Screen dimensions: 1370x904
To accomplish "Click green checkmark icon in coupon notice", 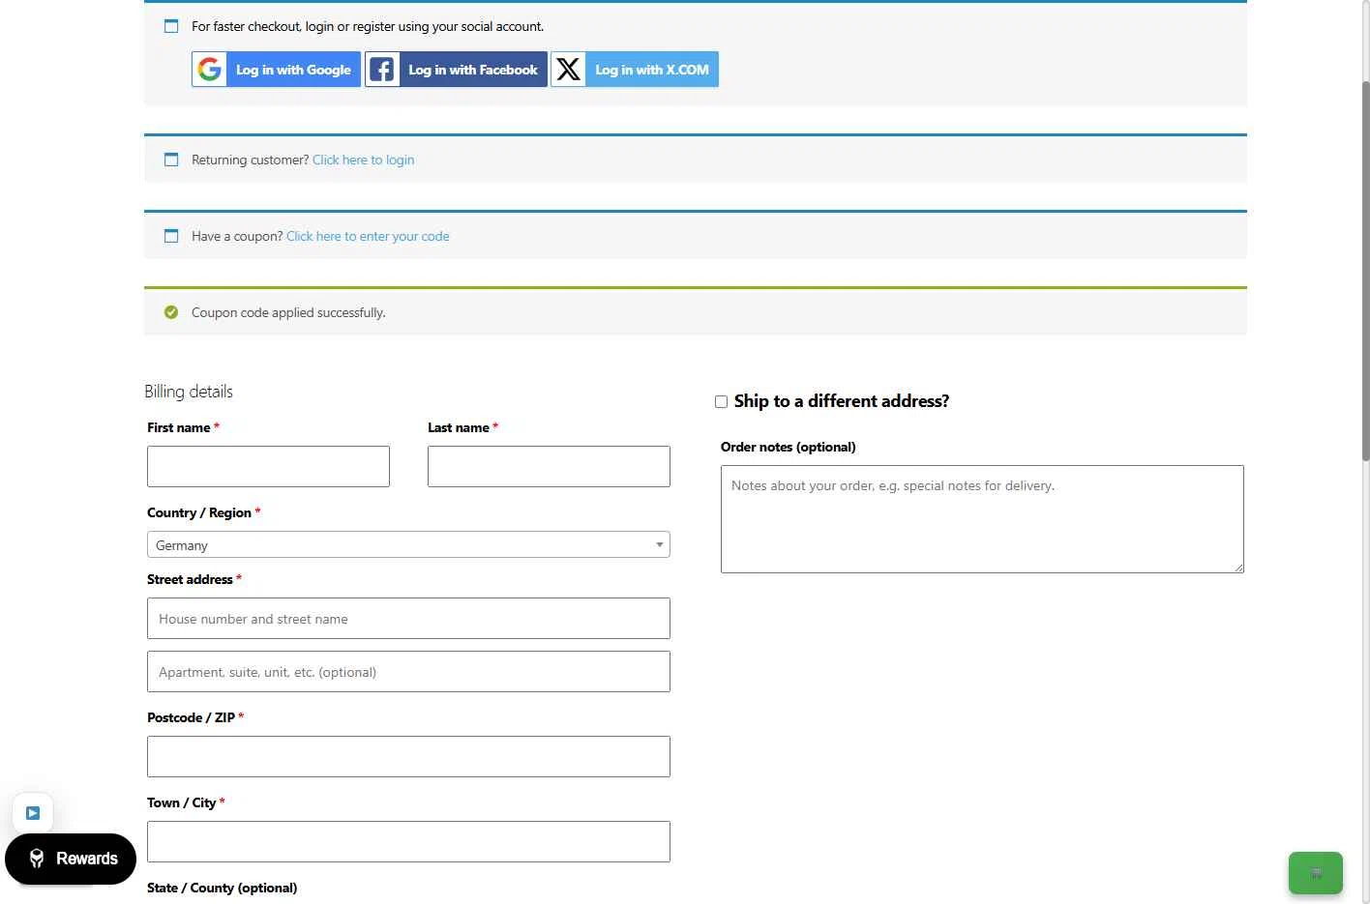I will [x=171, y=312].
